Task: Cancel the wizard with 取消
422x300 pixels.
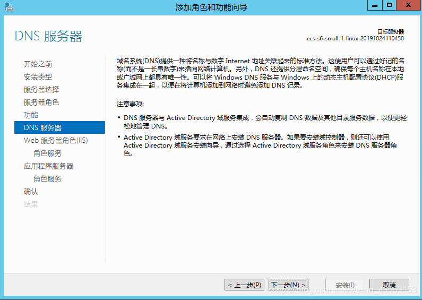Action: coord(389,285)
